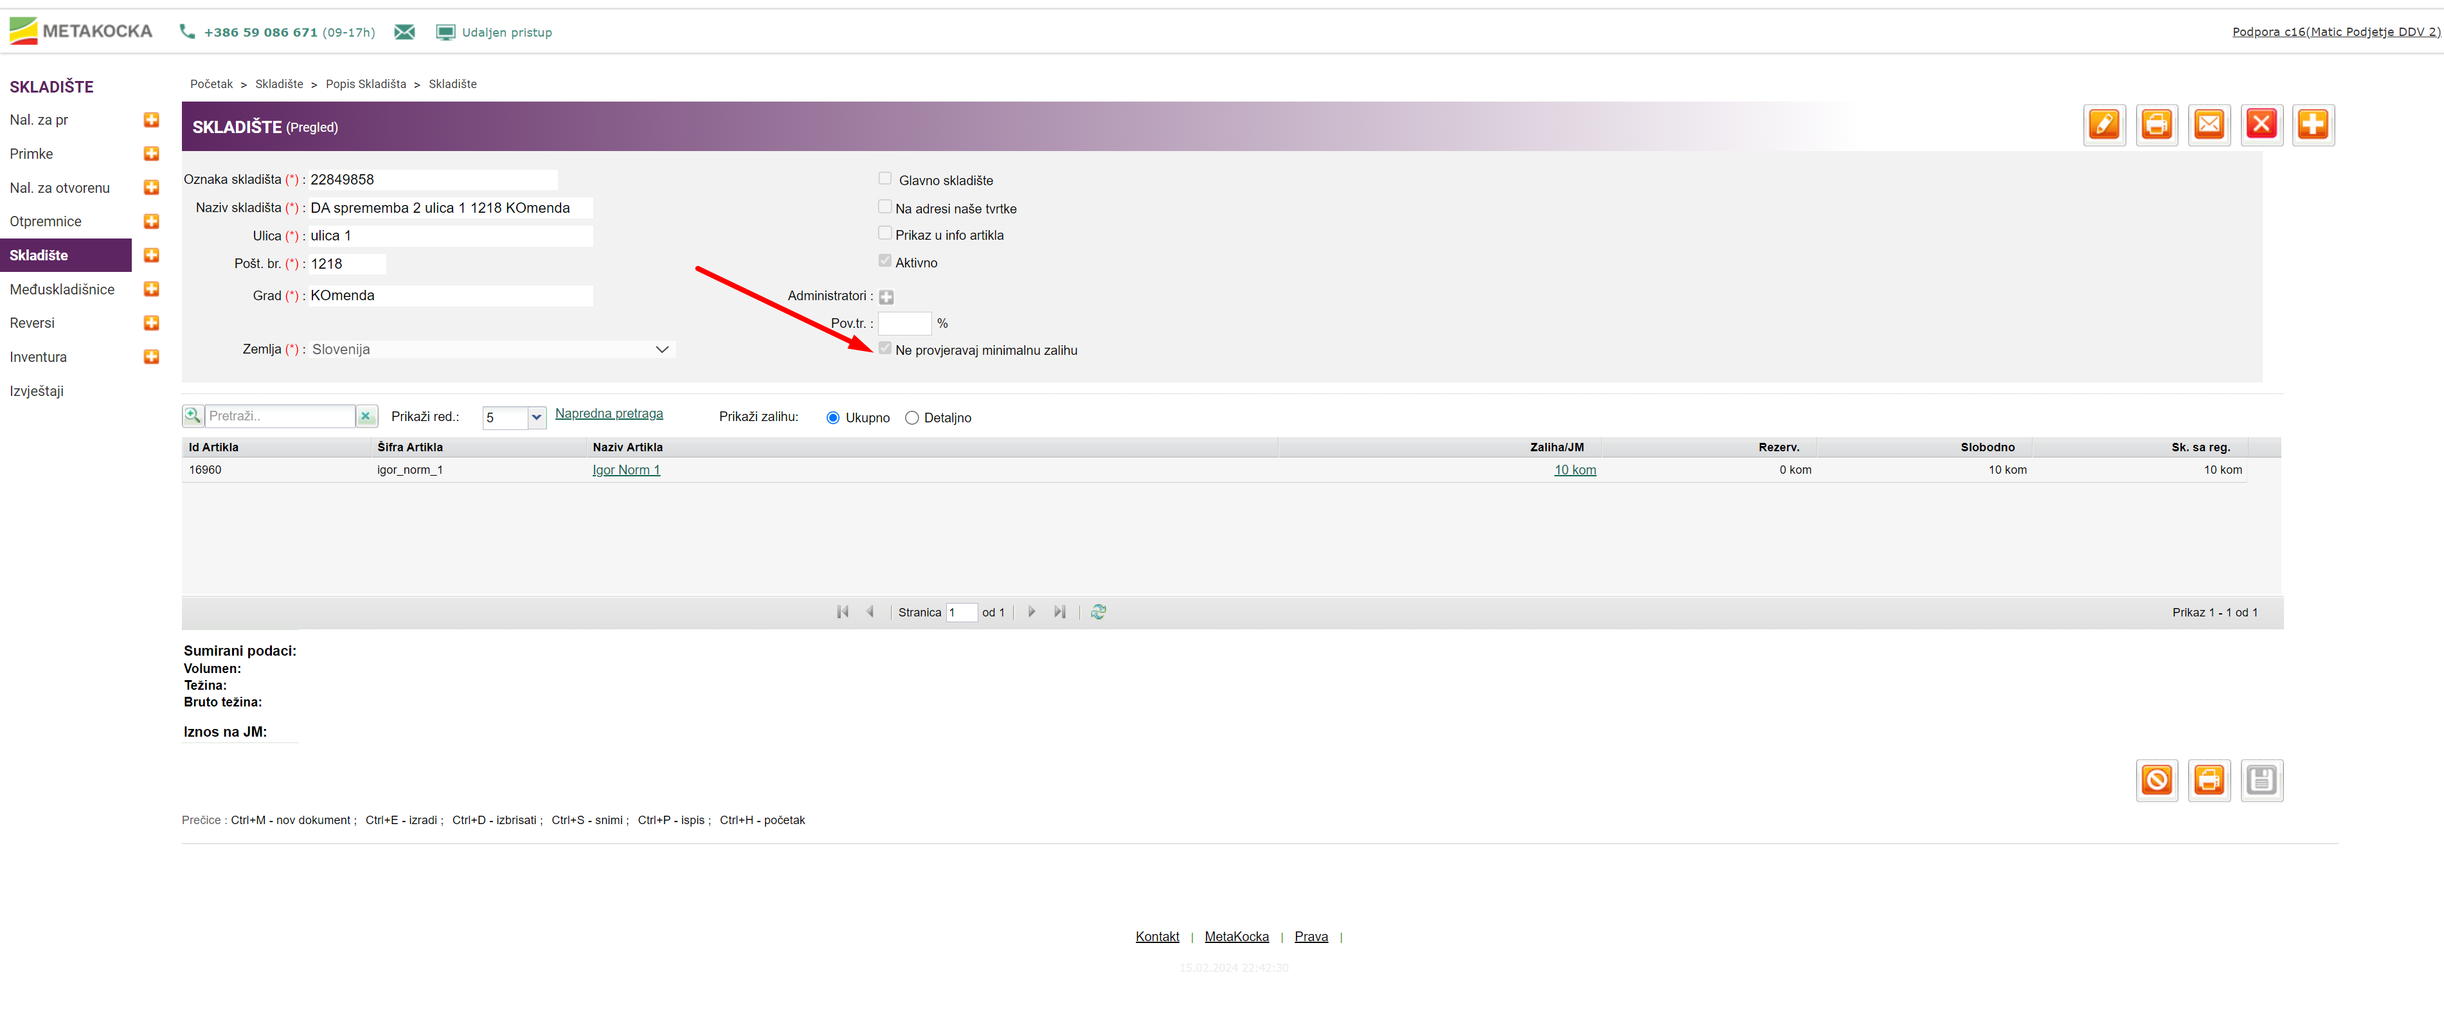Click the orange envelope email icon

pyautogui.click(x=2209, y=124)
